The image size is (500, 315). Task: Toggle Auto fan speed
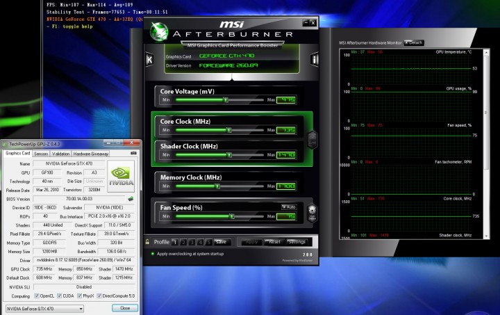[289, 207]
